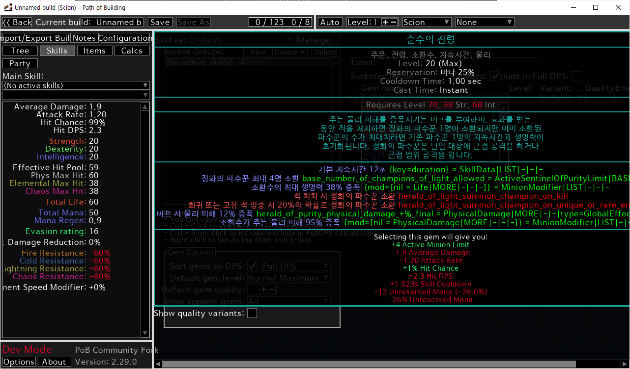Click the Delete All button
Screen dimensions: 630x369
tap(291, 52)
